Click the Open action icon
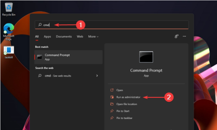This screenshot has height=130, width=217. (112, 90)
